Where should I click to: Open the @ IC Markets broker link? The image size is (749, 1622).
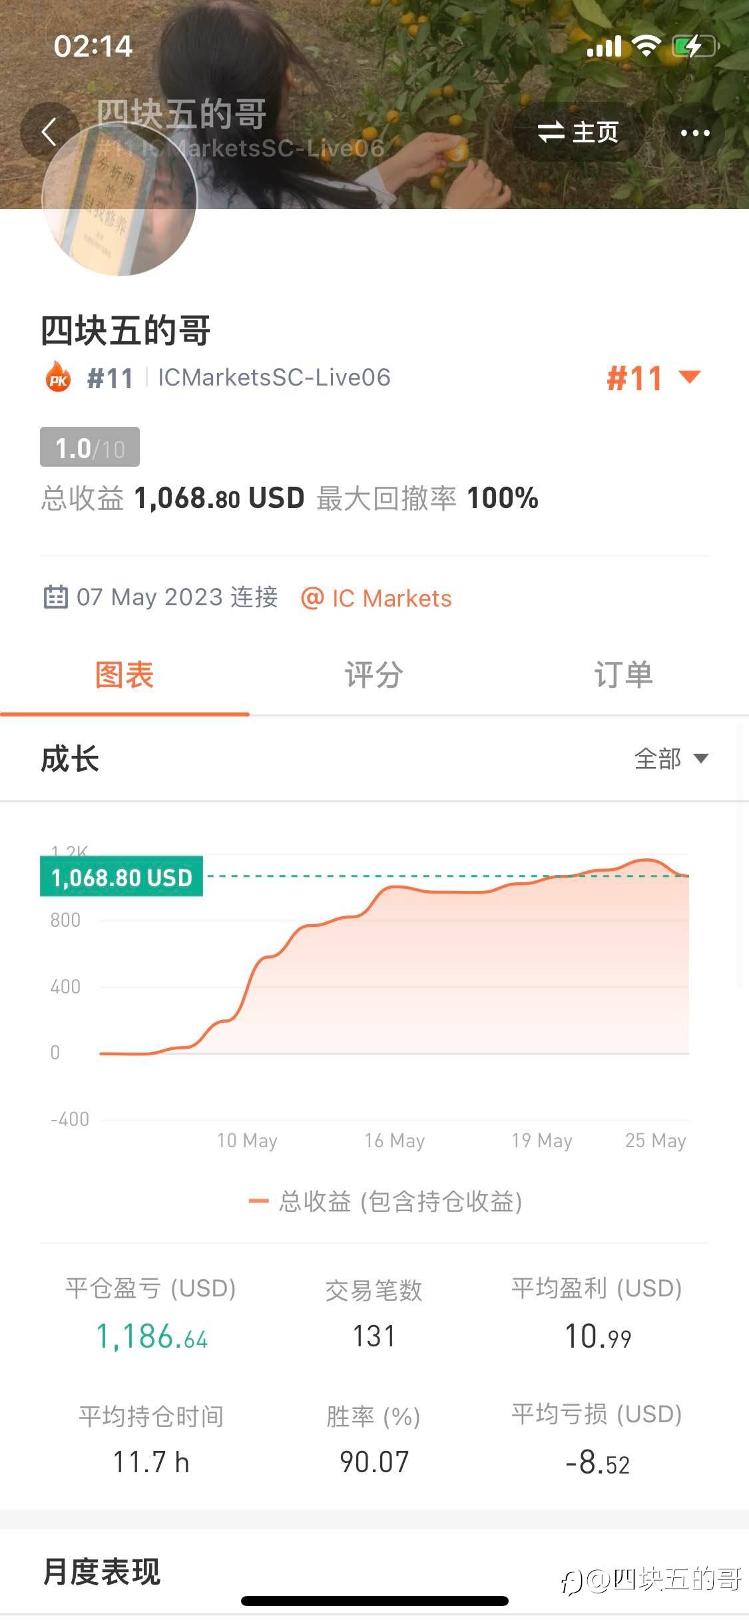pyautogui.click(x=376, y=598)
